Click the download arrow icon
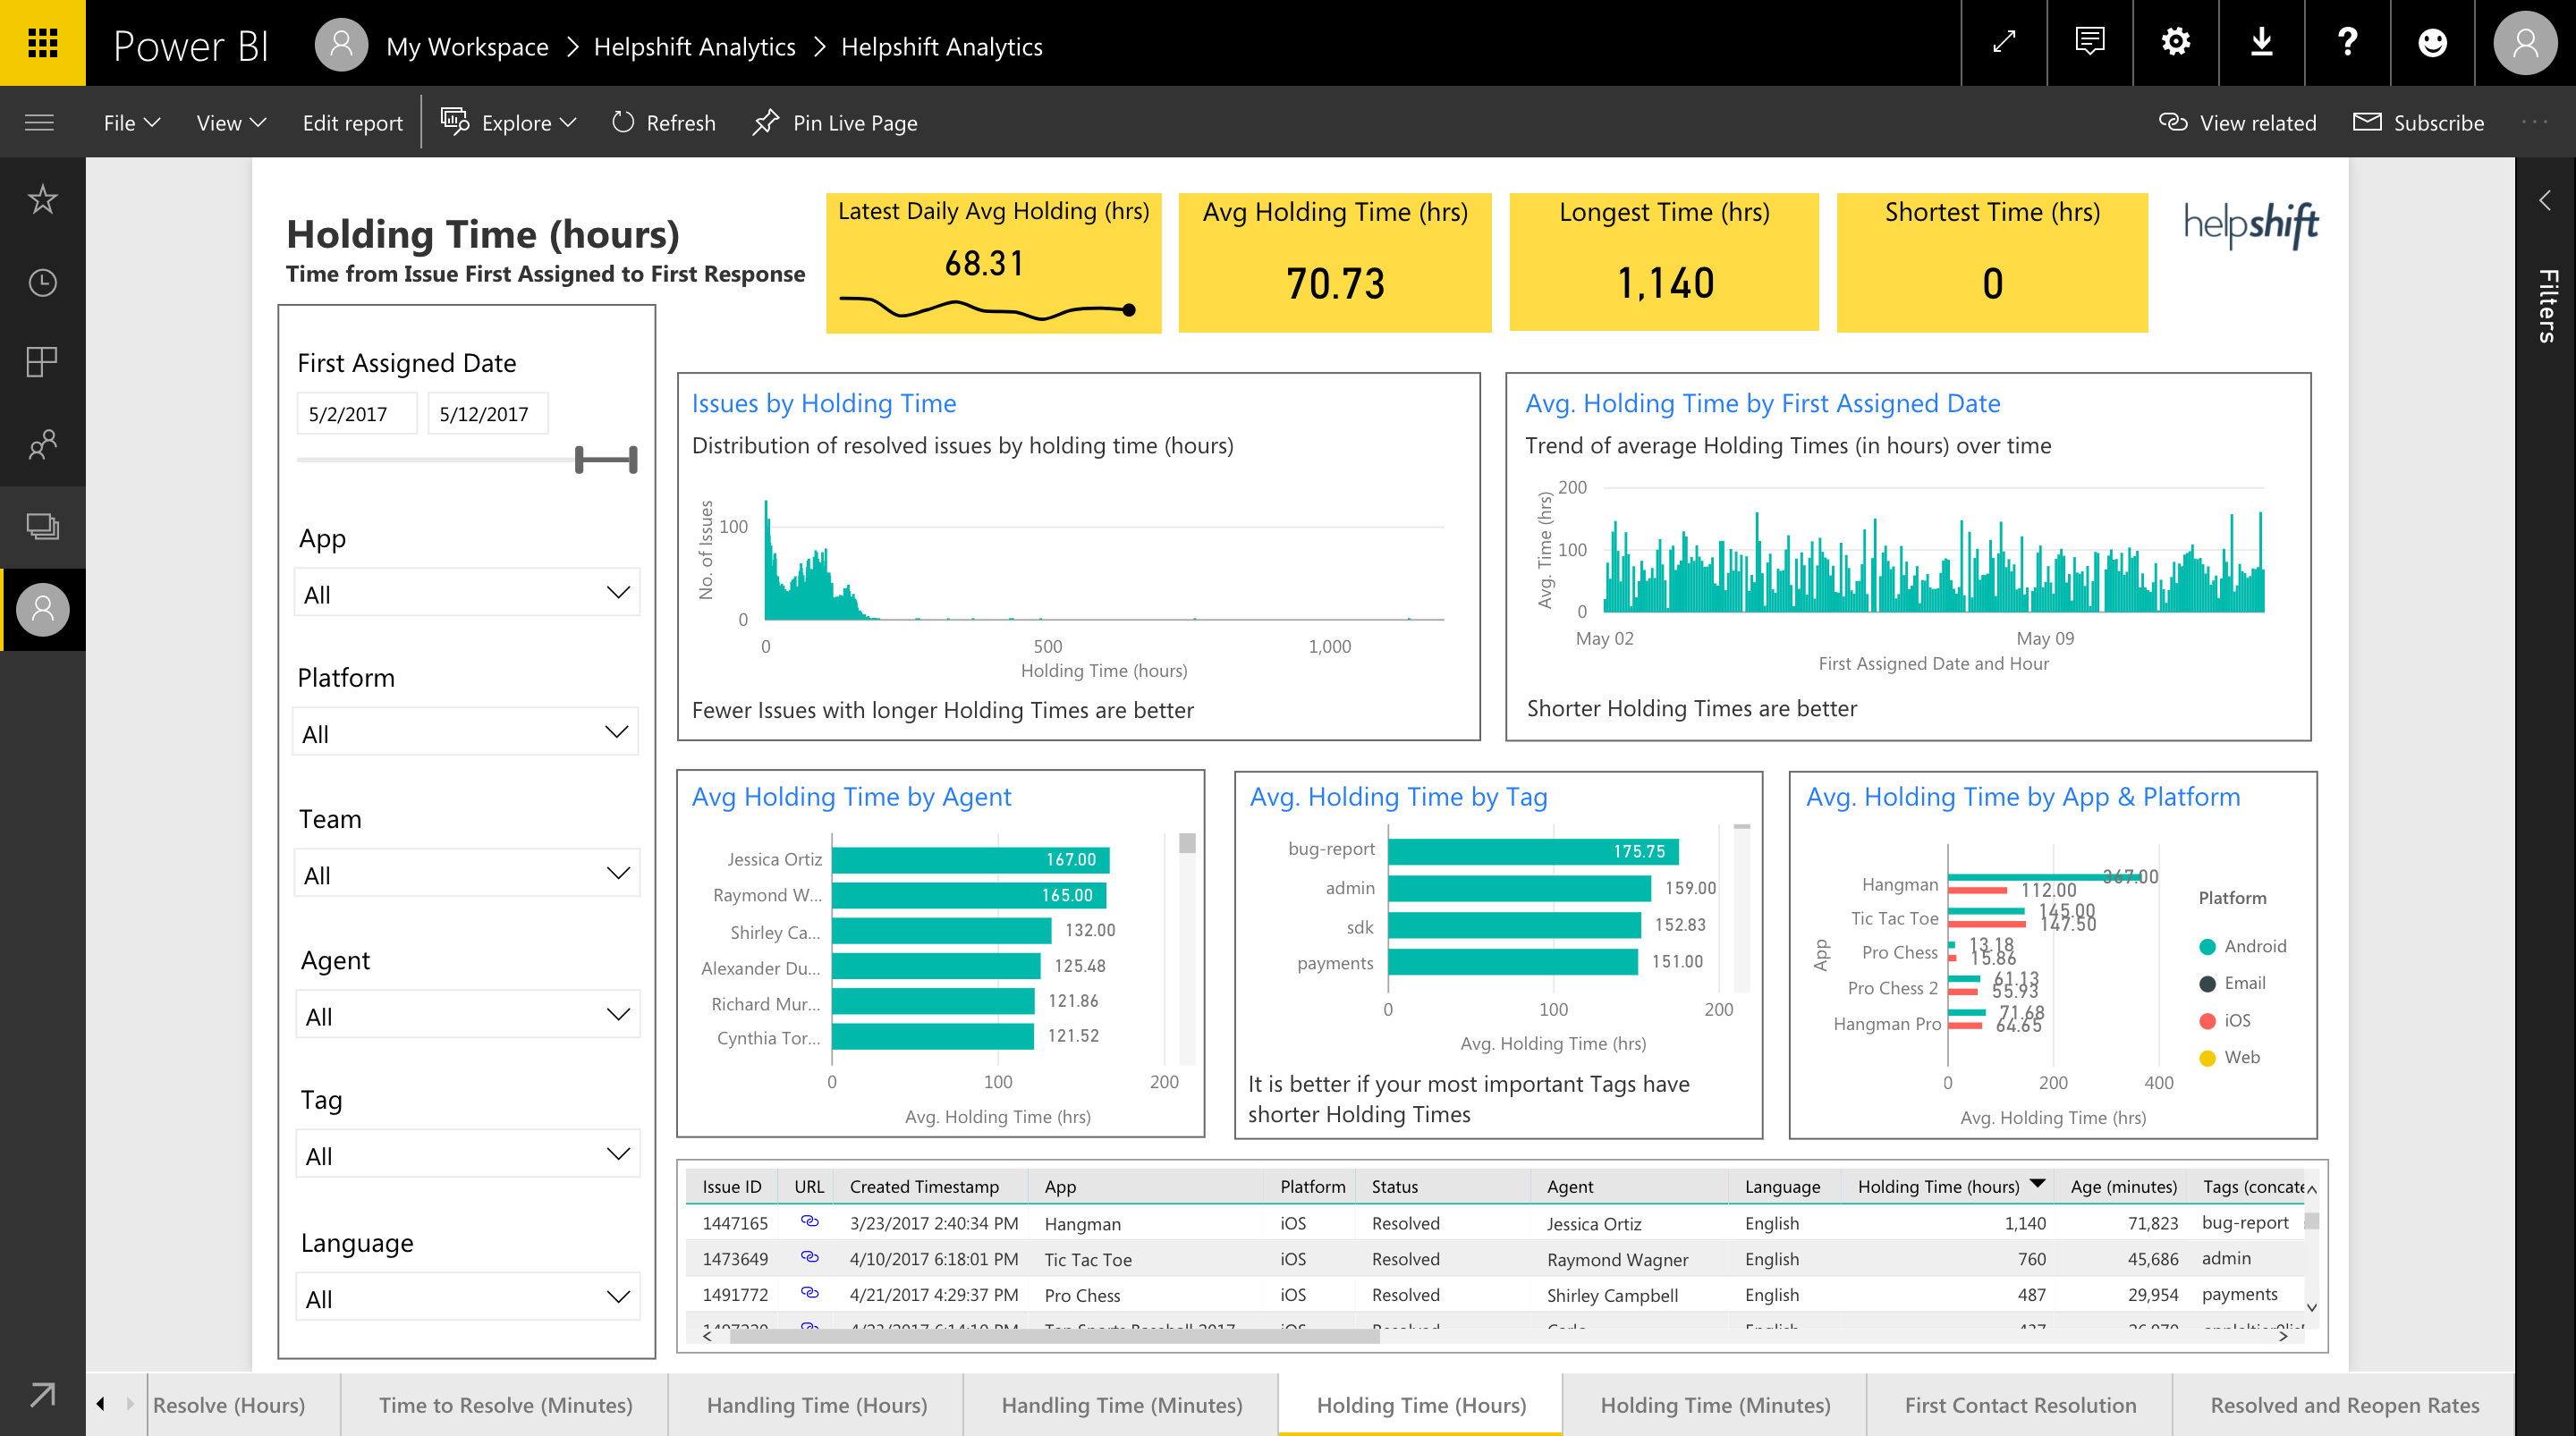The height and width of the screenshot is (1436, 2576). tap(2262, 43)
